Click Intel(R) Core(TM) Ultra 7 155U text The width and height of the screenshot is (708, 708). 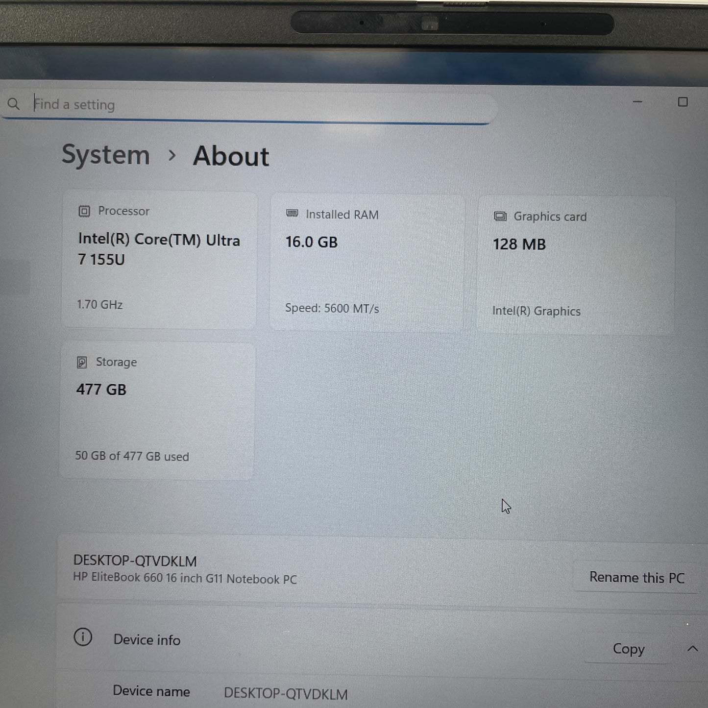[159, 249]
